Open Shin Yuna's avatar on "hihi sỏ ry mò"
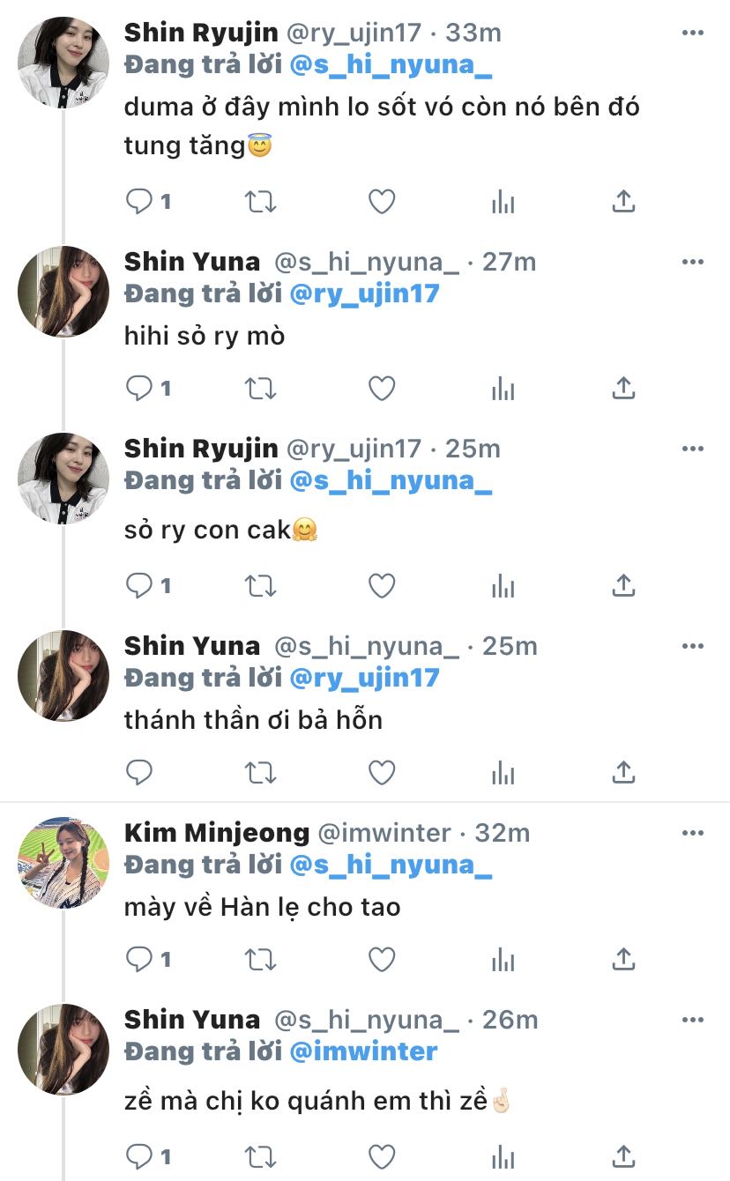The width and height of the screenshot is (730, 1181). pyautogui.click(x=63, y=292)
